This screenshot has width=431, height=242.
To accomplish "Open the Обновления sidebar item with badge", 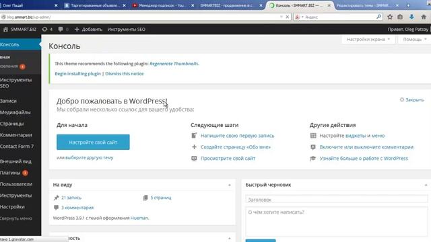I will 13,67.
